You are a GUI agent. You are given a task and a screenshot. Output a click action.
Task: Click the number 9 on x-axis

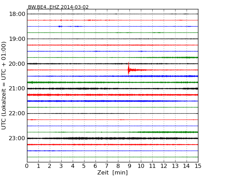(x=129, y=166)
